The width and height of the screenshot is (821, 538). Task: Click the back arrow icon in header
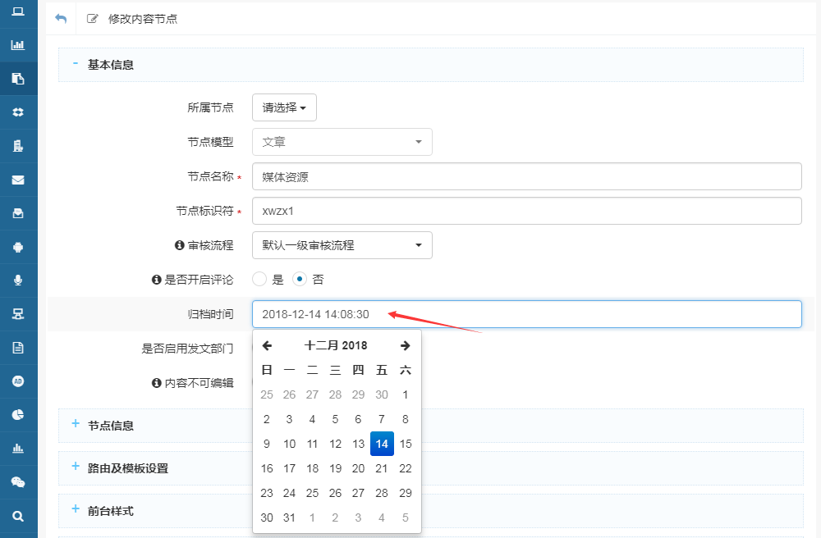[x=61, y=18]
